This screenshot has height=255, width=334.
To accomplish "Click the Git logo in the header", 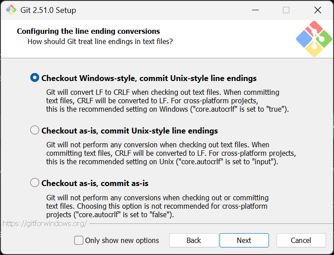I will 314,39.
